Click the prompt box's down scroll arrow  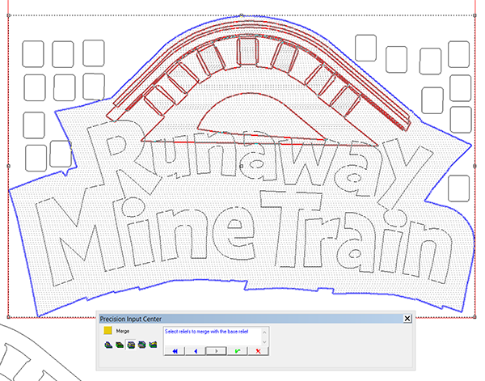pyautogui.click(x=264, y=342)
